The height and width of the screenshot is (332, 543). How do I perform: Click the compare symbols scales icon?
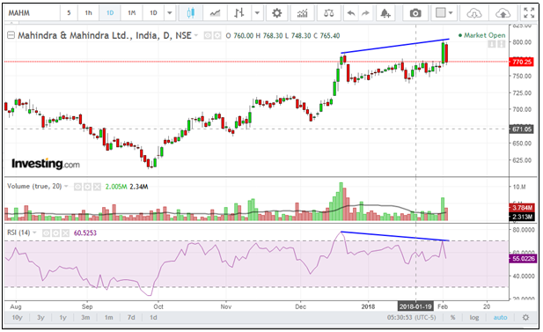coord(328,13)
